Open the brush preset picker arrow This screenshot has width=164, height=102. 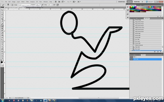coord(10,5)
